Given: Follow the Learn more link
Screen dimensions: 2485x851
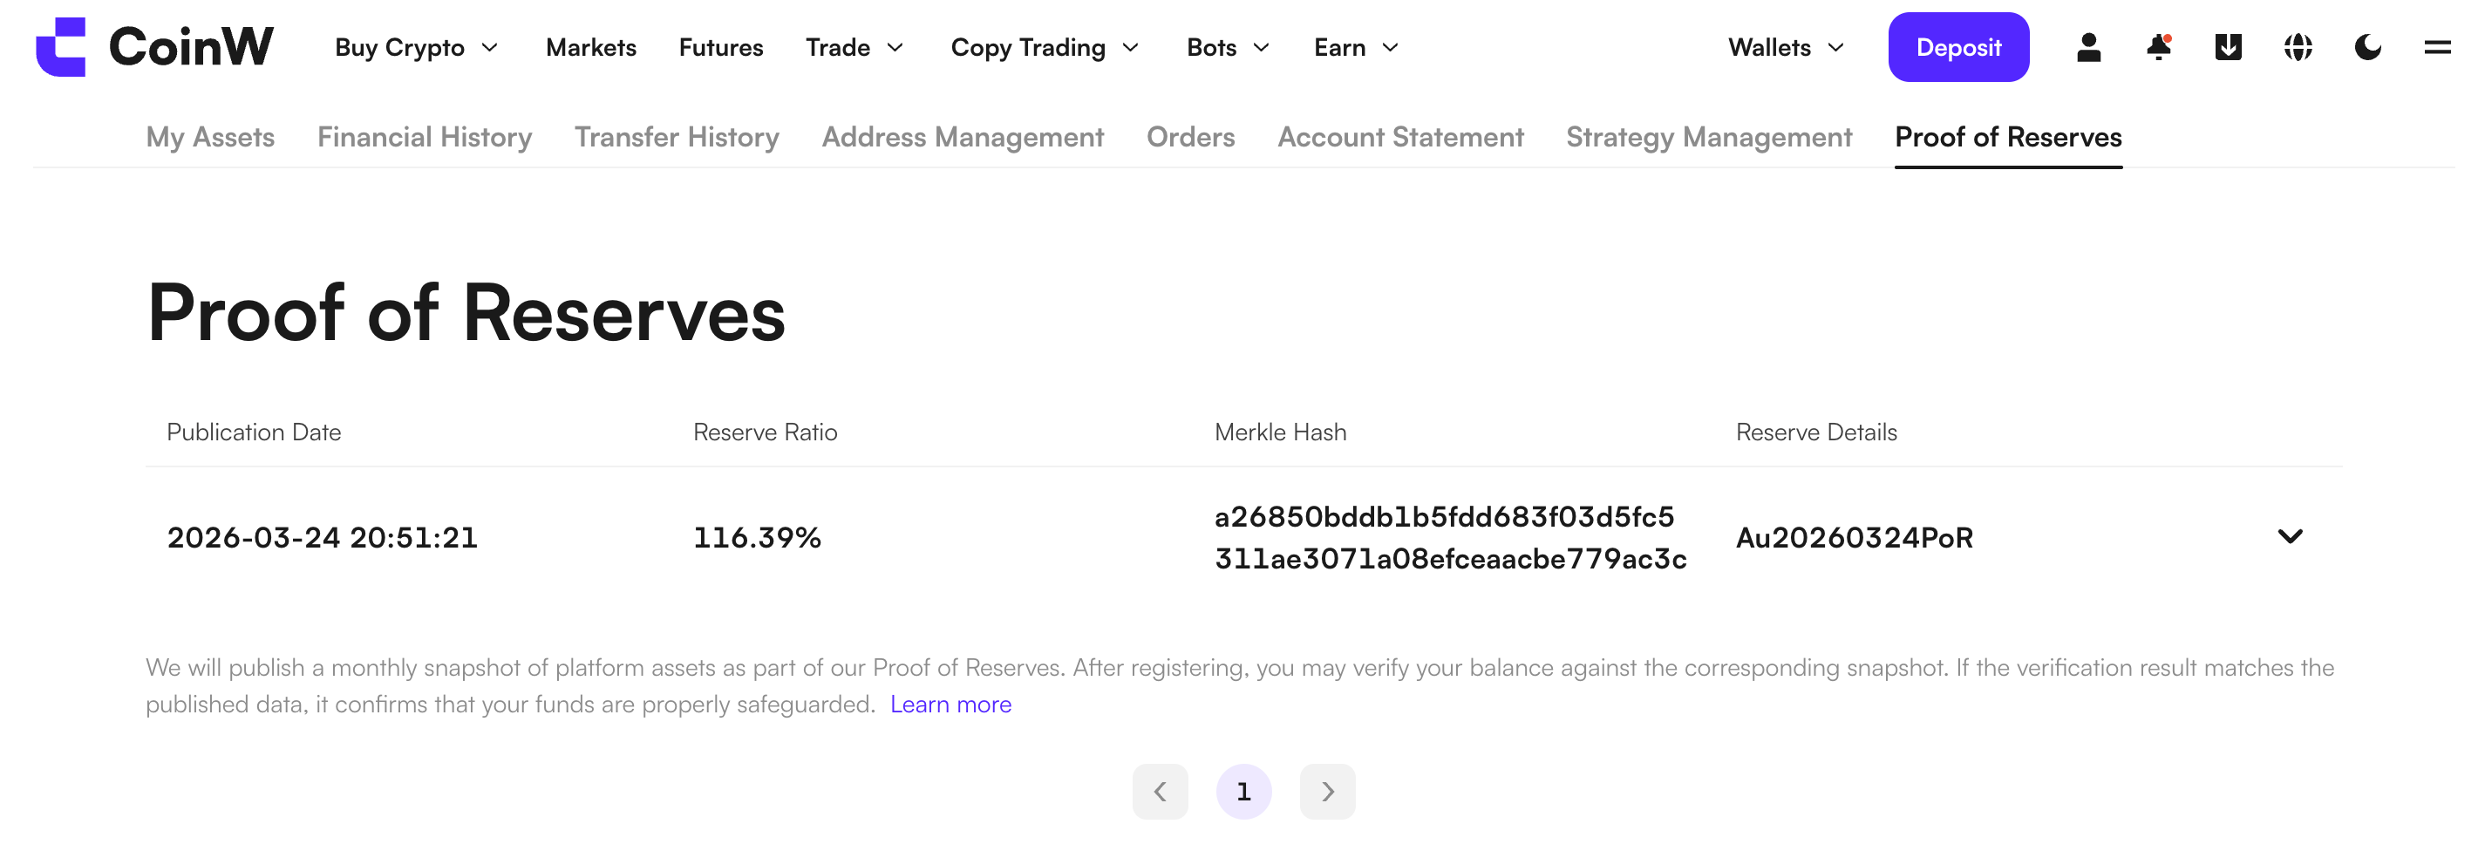Looking at the screenshot, I should [x=950, y=705].
